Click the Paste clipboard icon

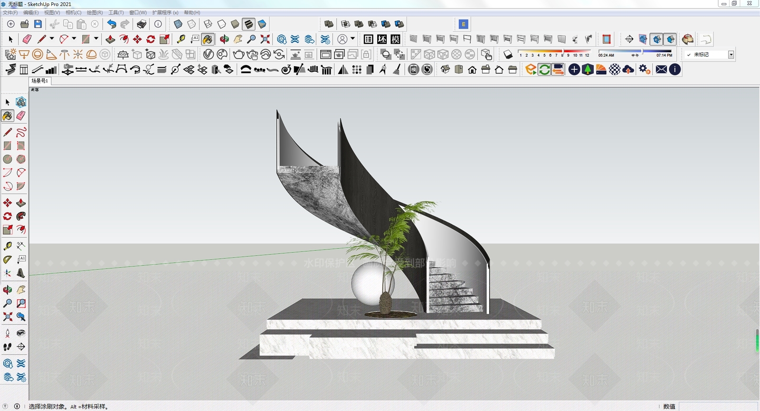pyautogui.click(x=81, y=24)
